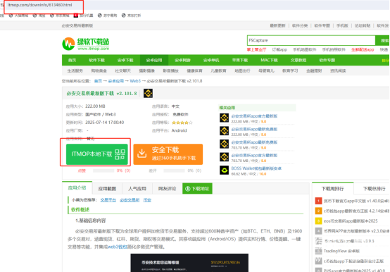Viewport: 390px width, 272px height.
Task: Open the green 下载地址 tab
Action: click(x=197, y=189)
